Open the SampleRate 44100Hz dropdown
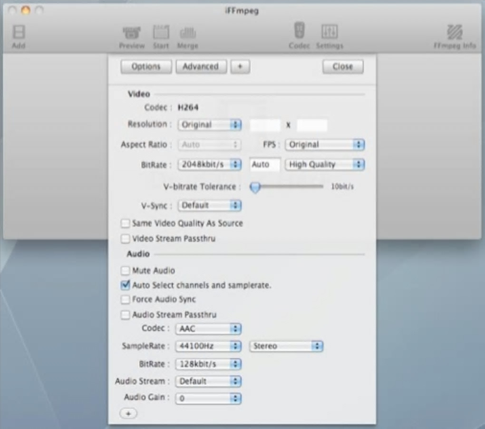Screen dimensions: 485x429 (208, 346)
